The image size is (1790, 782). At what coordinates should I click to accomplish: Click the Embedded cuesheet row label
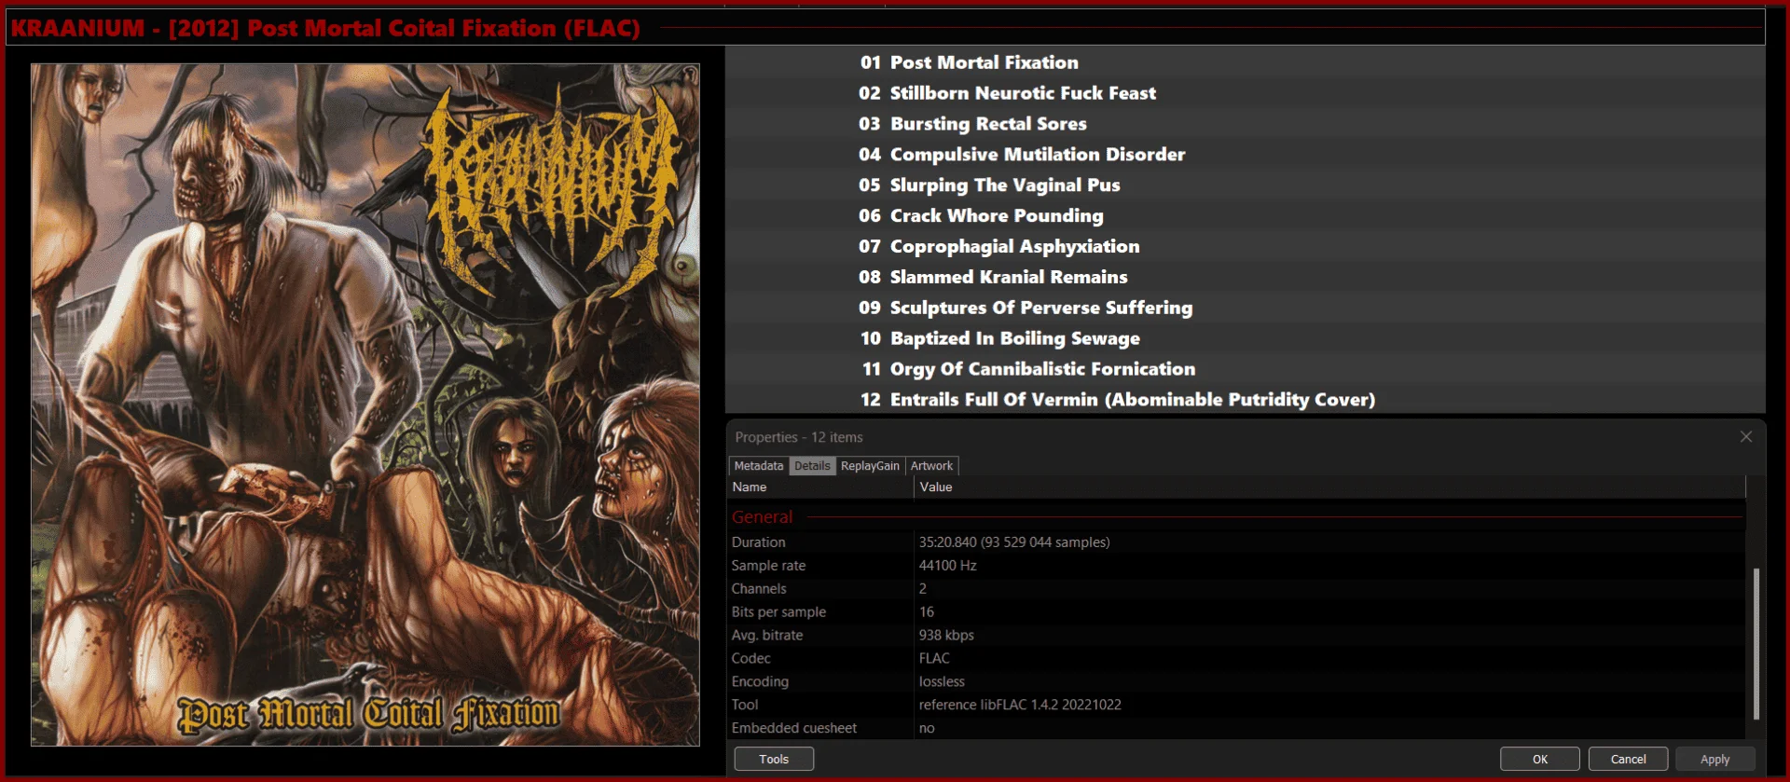pyautogui.click(x=793, y=729)
